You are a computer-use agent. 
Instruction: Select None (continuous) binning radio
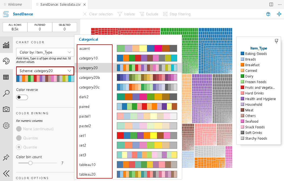[19, 129]
